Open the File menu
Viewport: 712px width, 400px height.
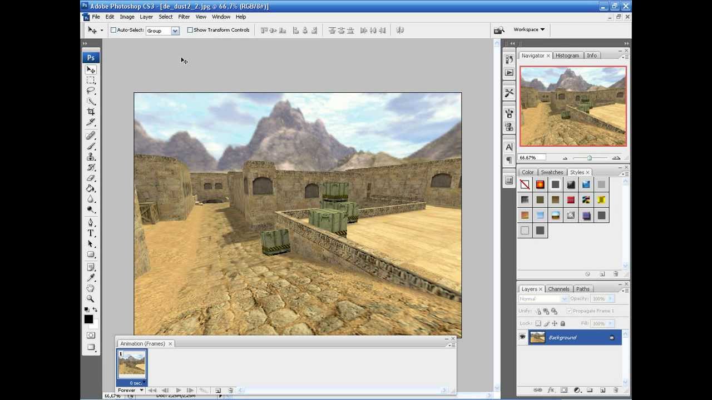[96, 17]
